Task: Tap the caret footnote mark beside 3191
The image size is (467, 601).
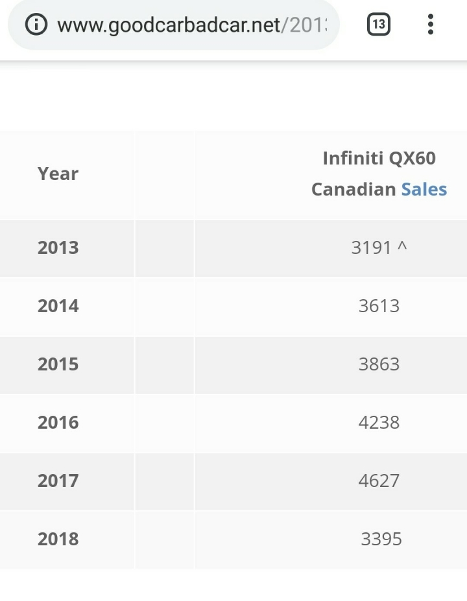Action: pyautogui.click(x=402, y=246)
